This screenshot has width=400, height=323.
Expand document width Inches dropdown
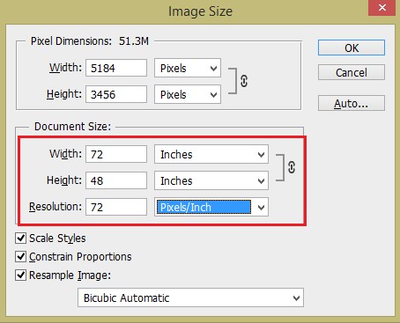point(211,154)
